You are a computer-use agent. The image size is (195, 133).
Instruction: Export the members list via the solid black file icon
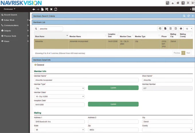click(165, 29)
